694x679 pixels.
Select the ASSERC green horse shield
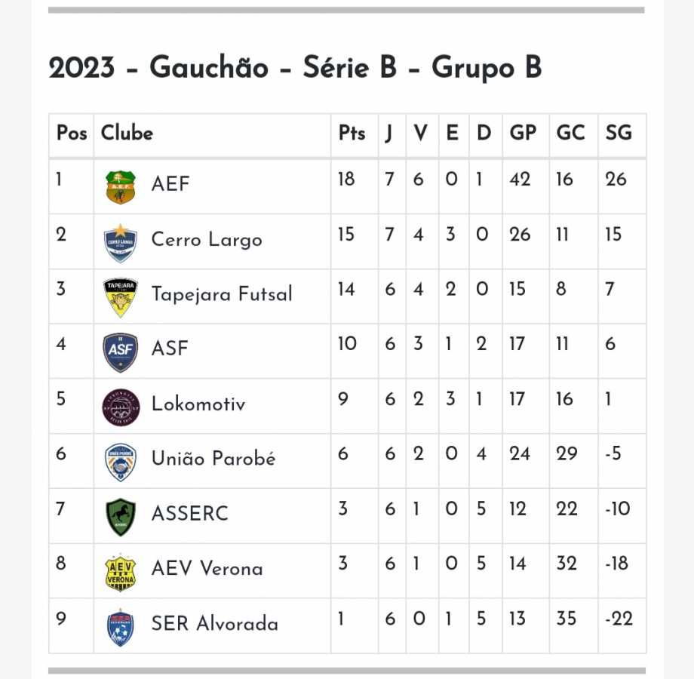(121, 517)
